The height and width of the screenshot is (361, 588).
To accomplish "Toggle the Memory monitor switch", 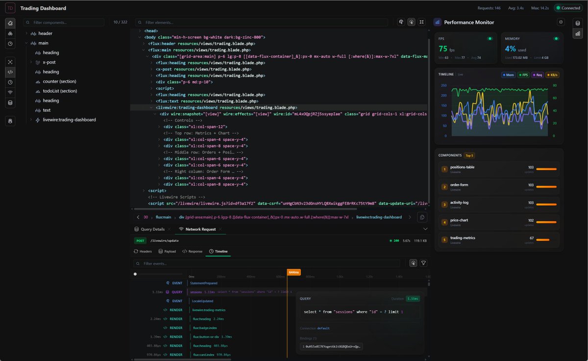I will tap(556, 38).
